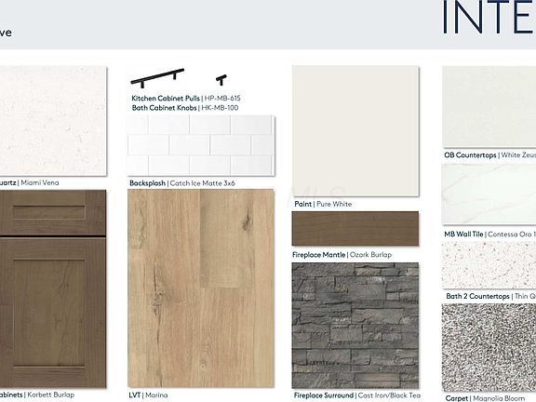Click the Catch Ice Matte backsplash tile sample

coord(201,145)
